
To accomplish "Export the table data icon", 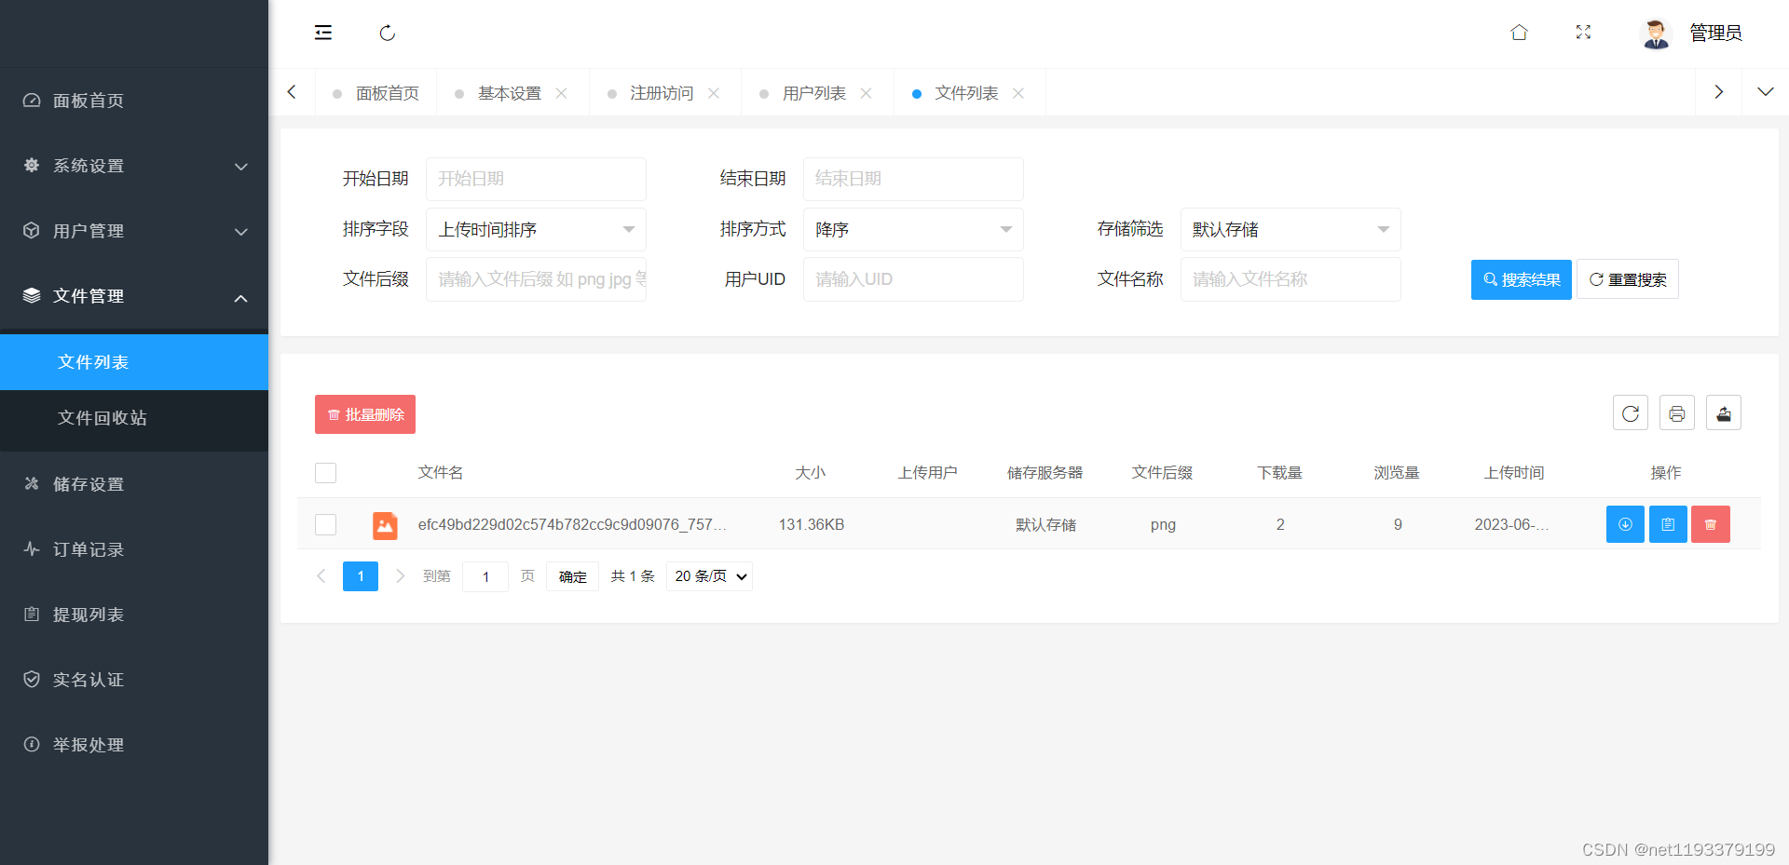I will [1724, 413].
